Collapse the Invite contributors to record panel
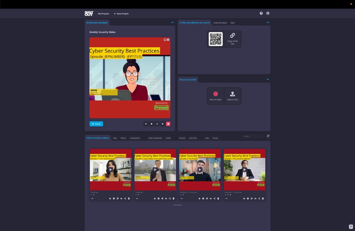The width and height of the screenshot is (355, 231). tap(268, 22)
